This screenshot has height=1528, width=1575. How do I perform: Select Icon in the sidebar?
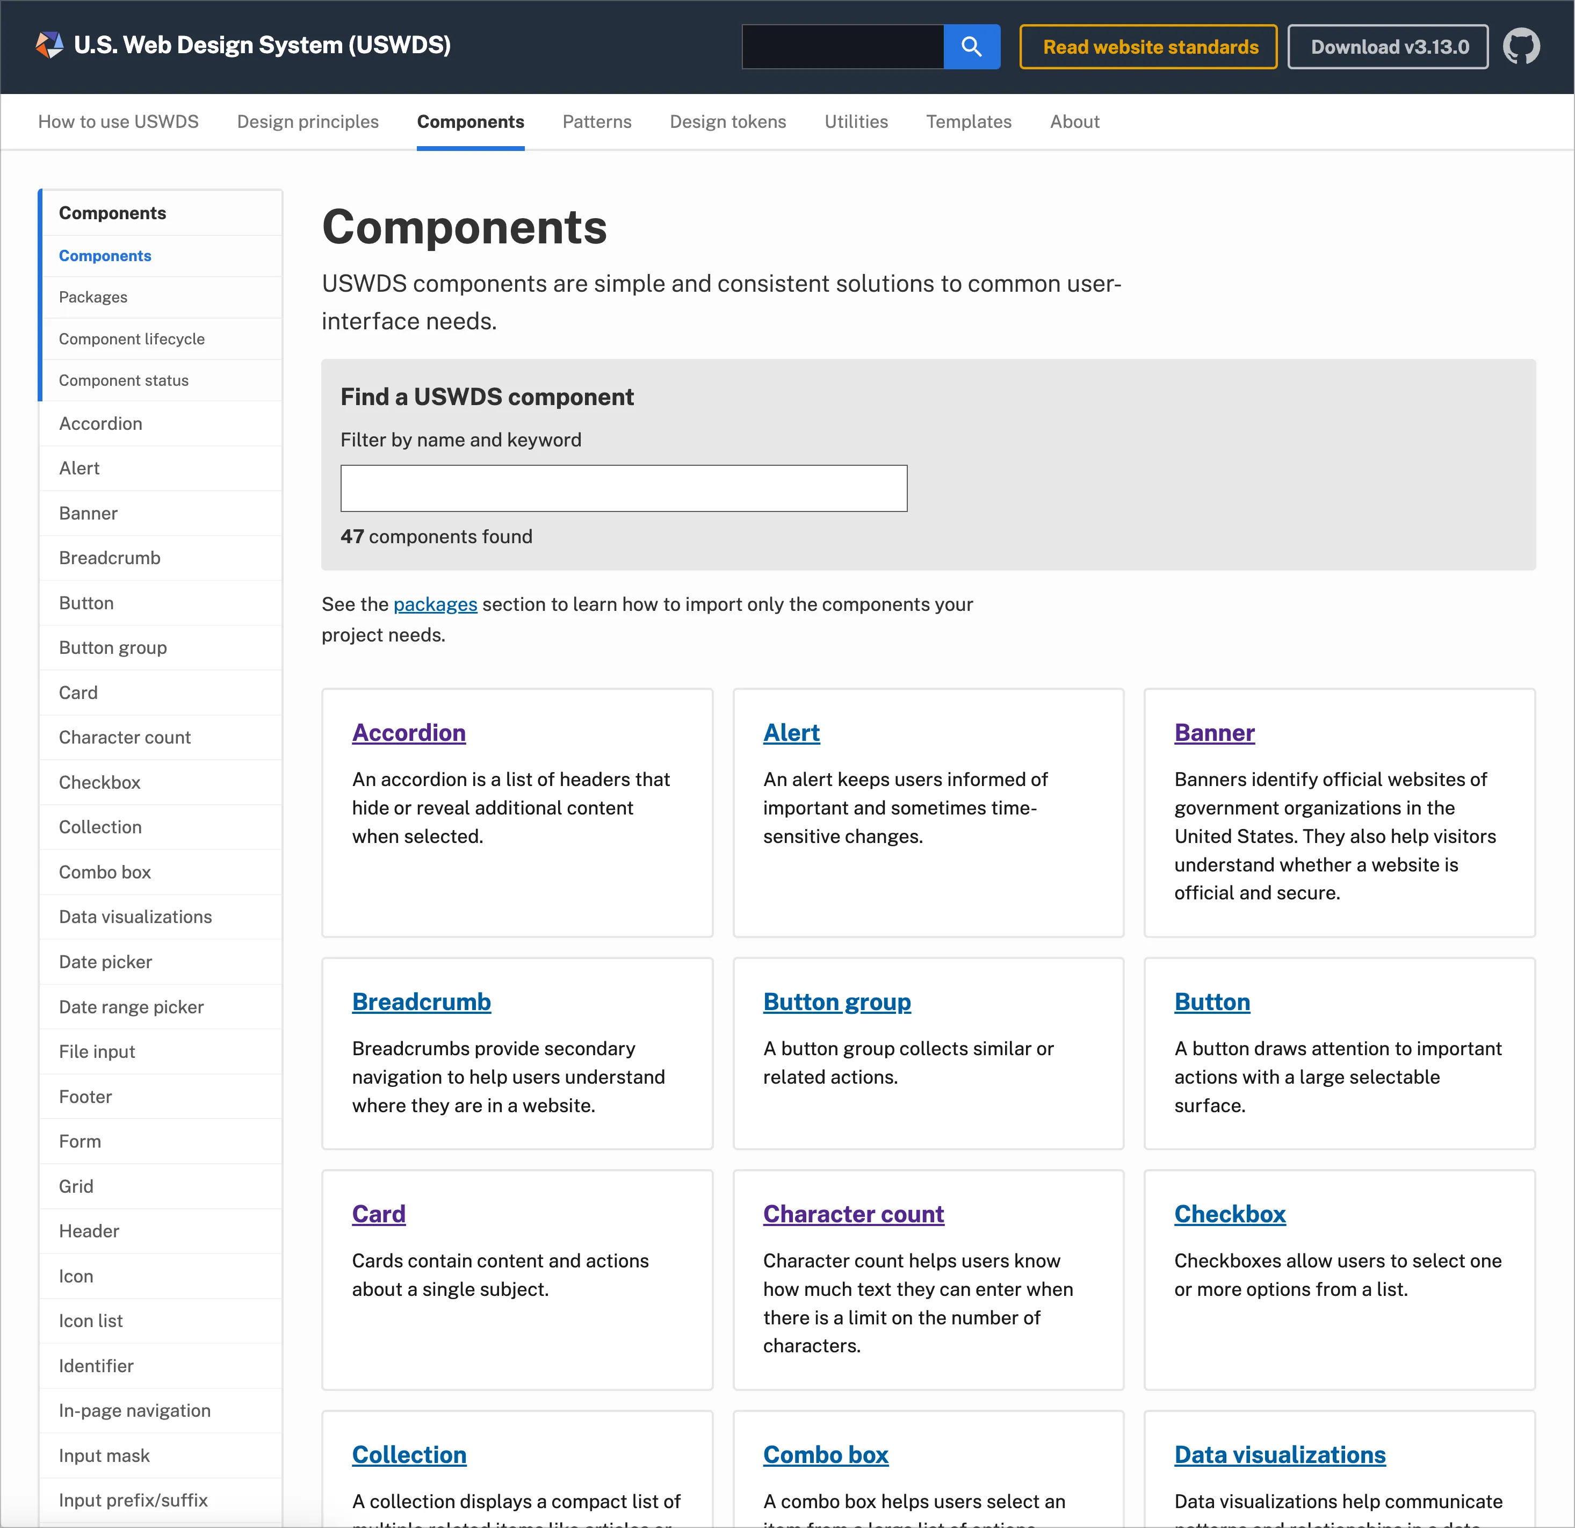[162, 1277]
